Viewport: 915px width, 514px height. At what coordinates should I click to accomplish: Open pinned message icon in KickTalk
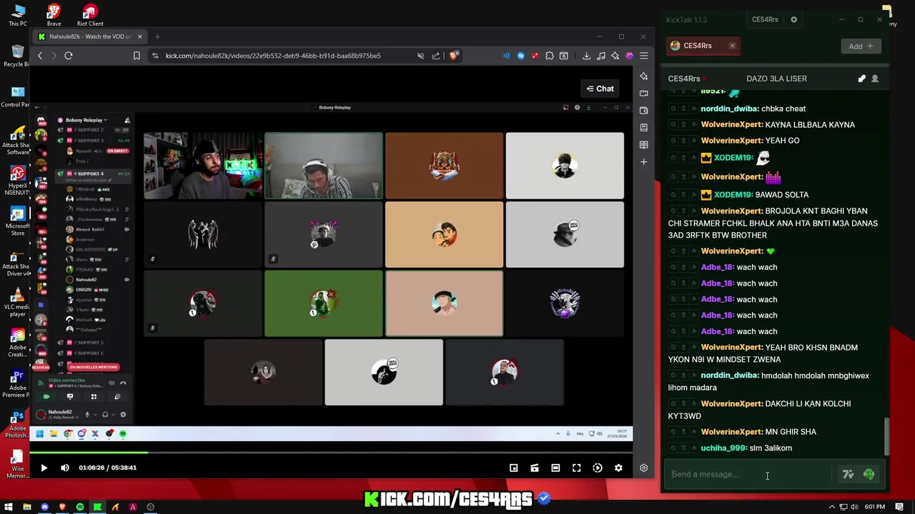[x=861, y=79]
